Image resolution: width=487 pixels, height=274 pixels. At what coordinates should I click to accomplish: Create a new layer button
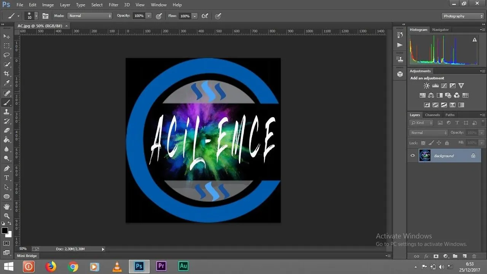coord(465,256)
